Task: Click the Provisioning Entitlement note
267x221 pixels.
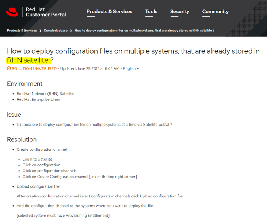Action: (x=63, y=216)
